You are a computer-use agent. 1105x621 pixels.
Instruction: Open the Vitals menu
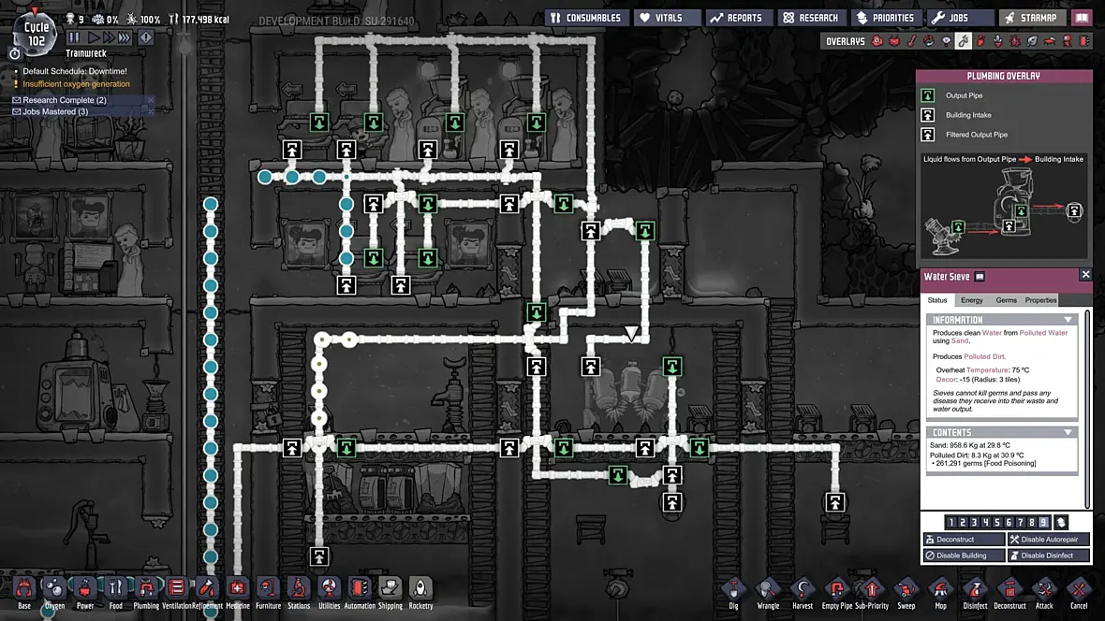(667, 18)
